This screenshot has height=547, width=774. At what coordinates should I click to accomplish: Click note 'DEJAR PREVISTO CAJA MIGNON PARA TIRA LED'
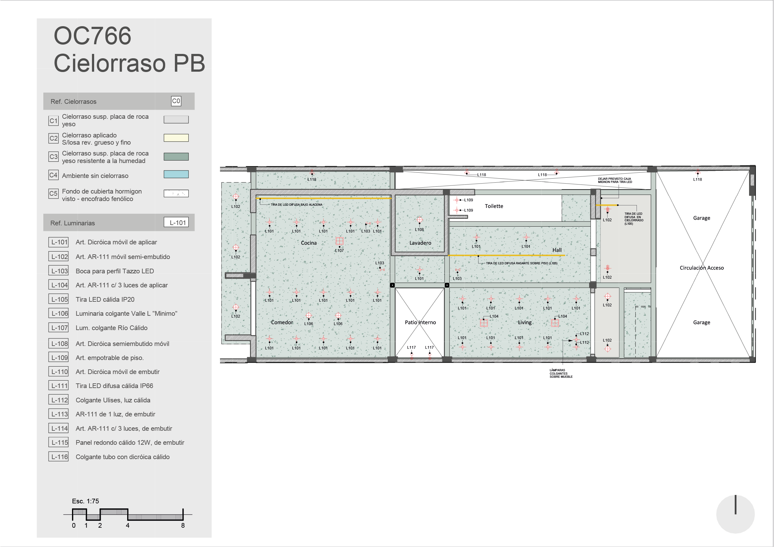[615, 180]
